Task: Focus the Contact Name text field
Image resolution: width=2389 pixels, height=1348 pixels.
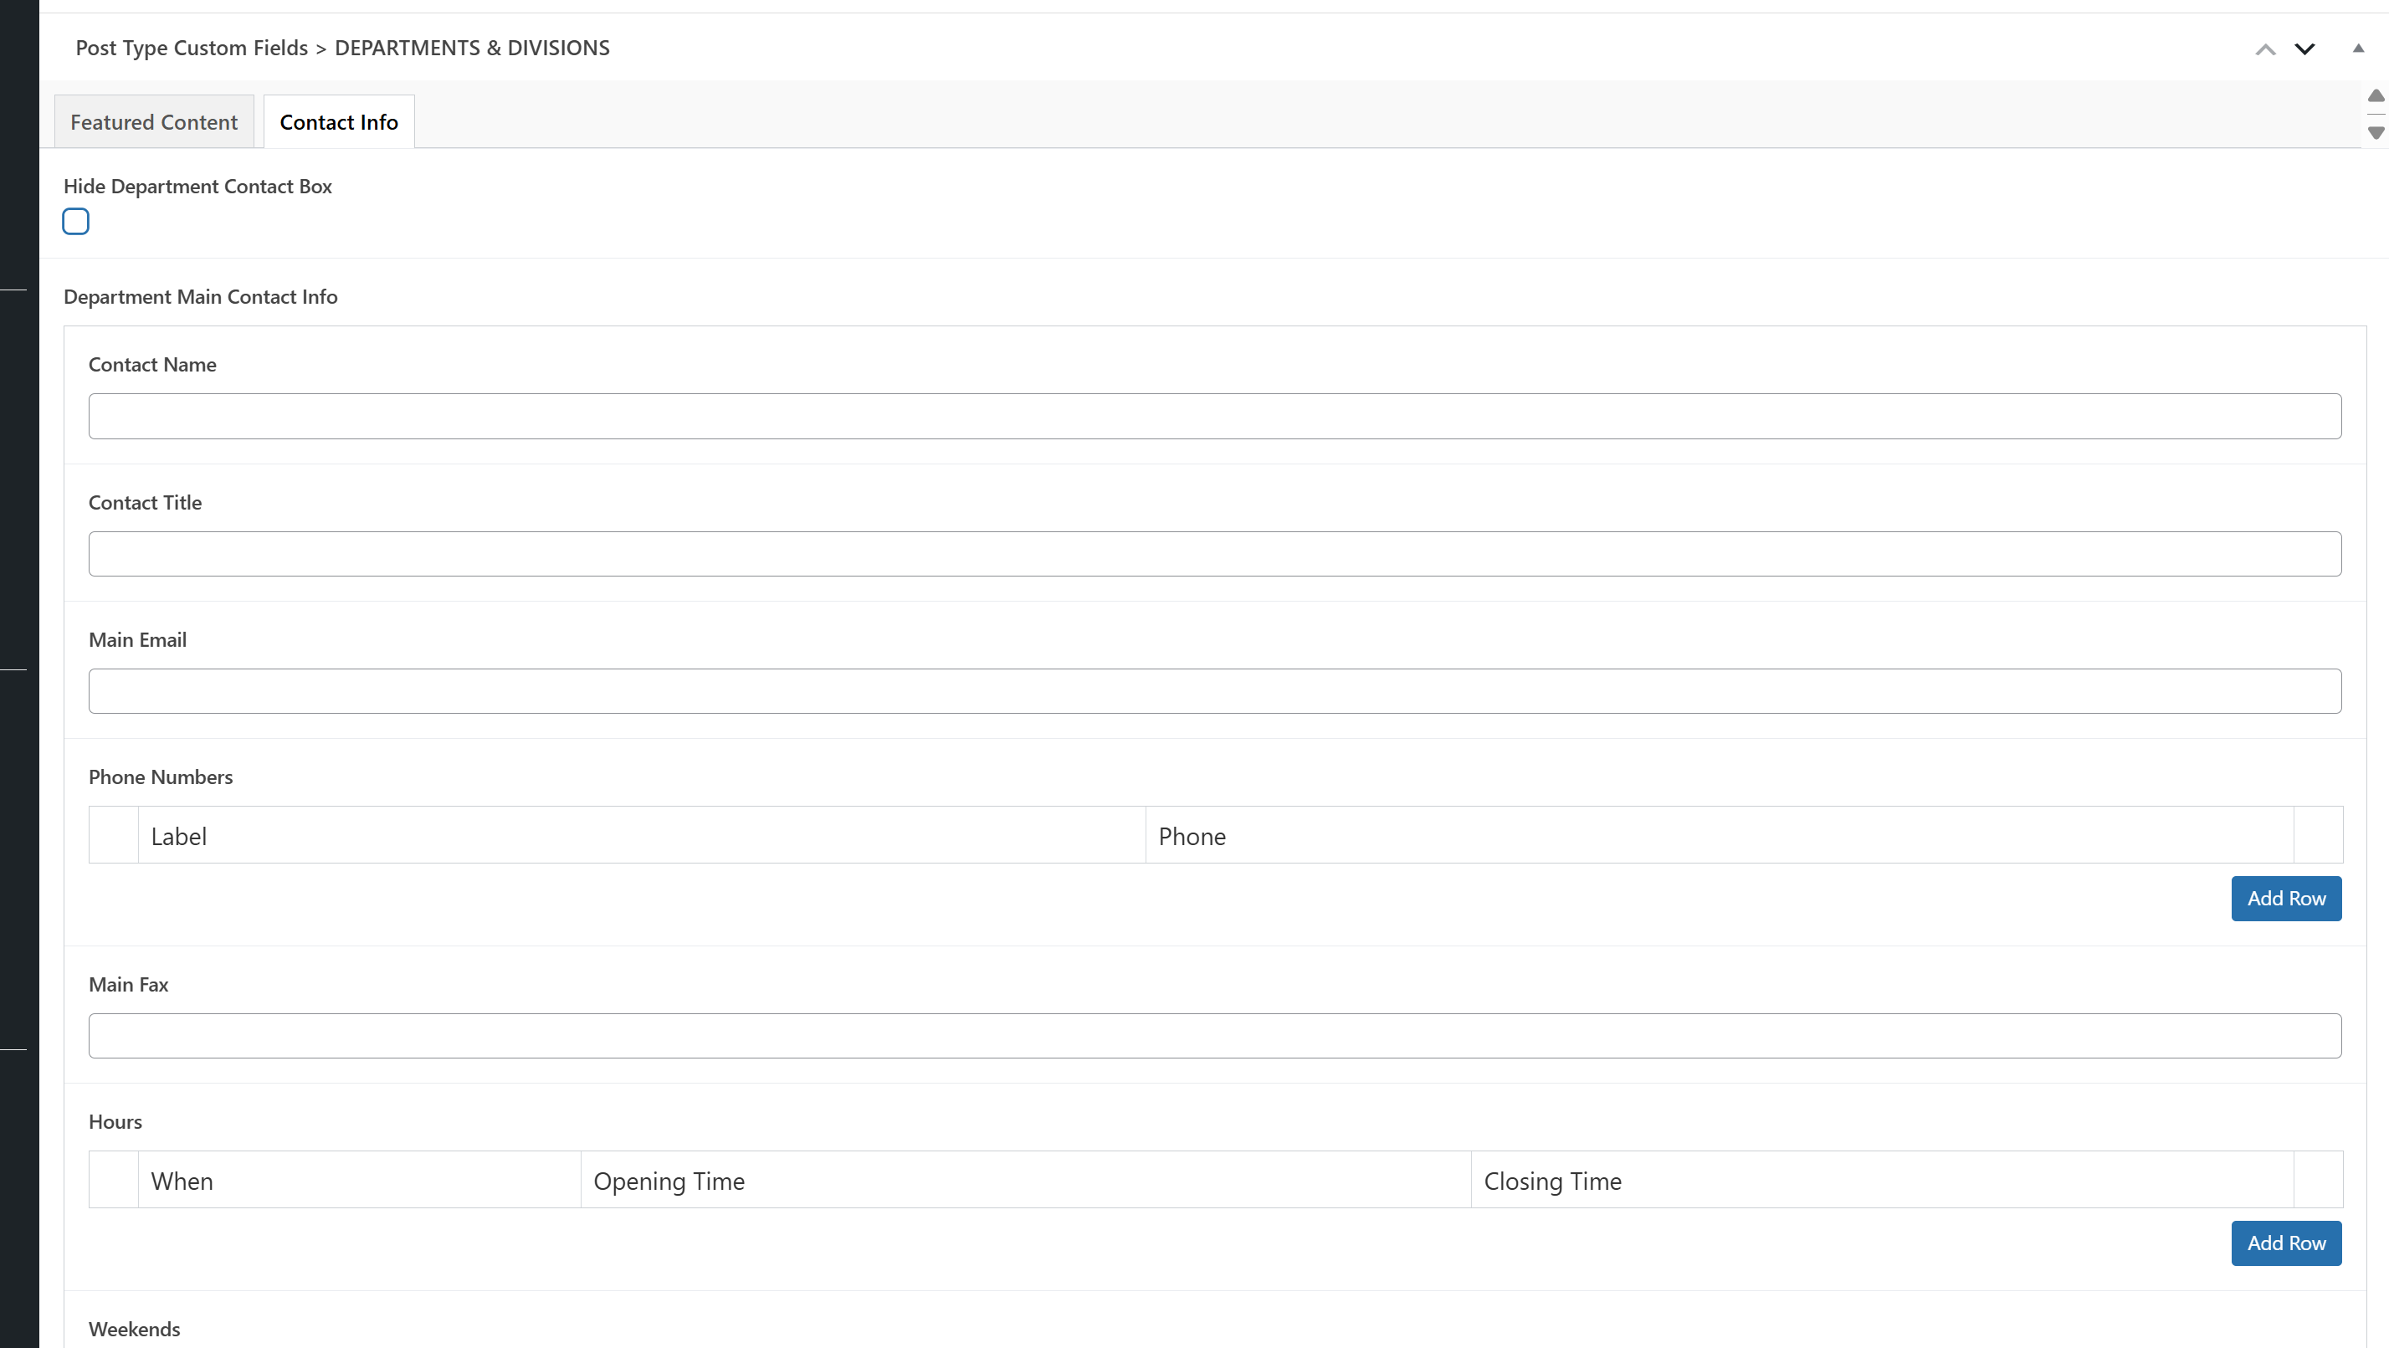Action: coord(1215,416)
